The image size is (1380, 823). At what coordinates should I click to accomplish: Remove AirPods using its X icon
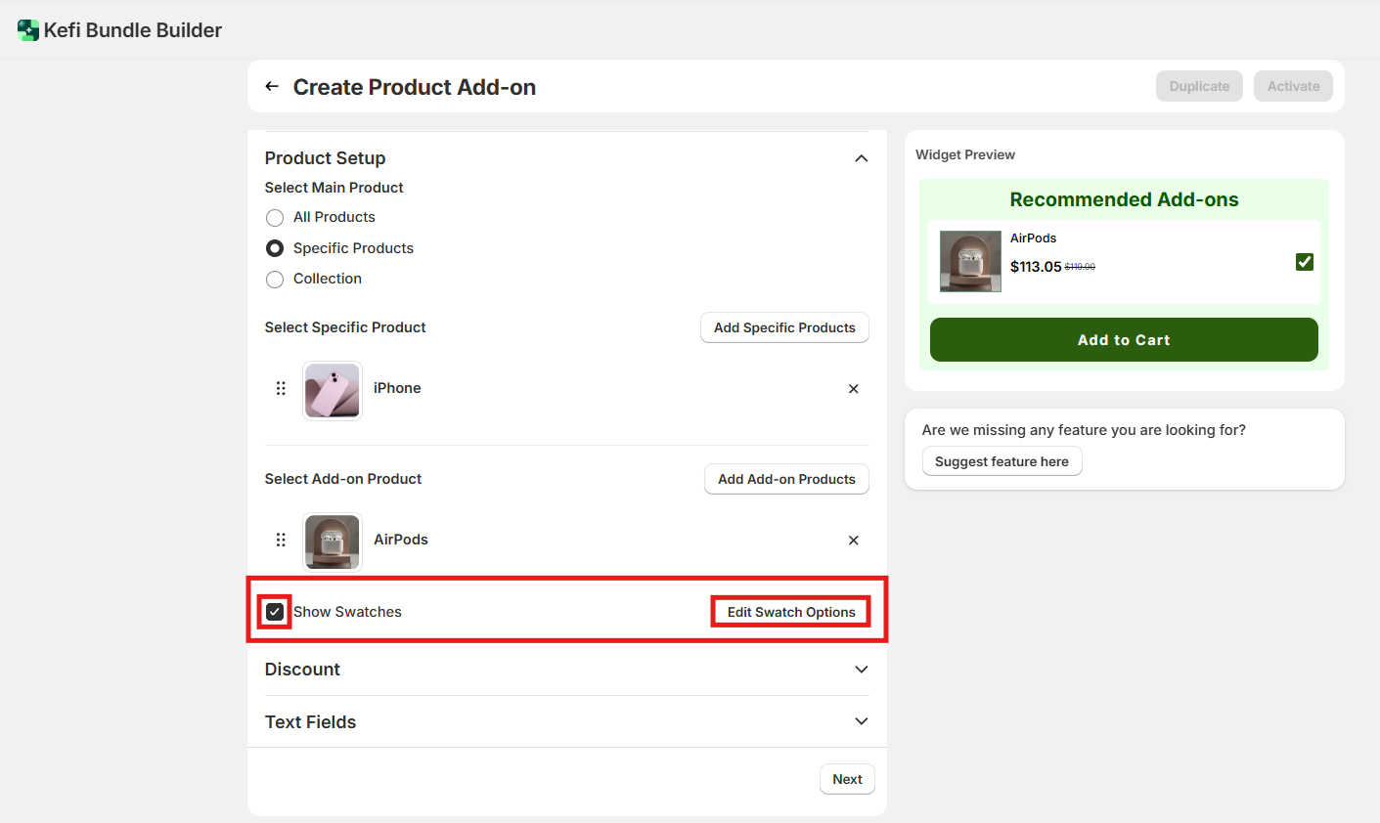tap(853, 541)
